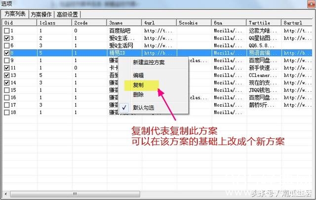Uncheck the checkbox for row id 3

pyautogui.click(x=6, y=38)
